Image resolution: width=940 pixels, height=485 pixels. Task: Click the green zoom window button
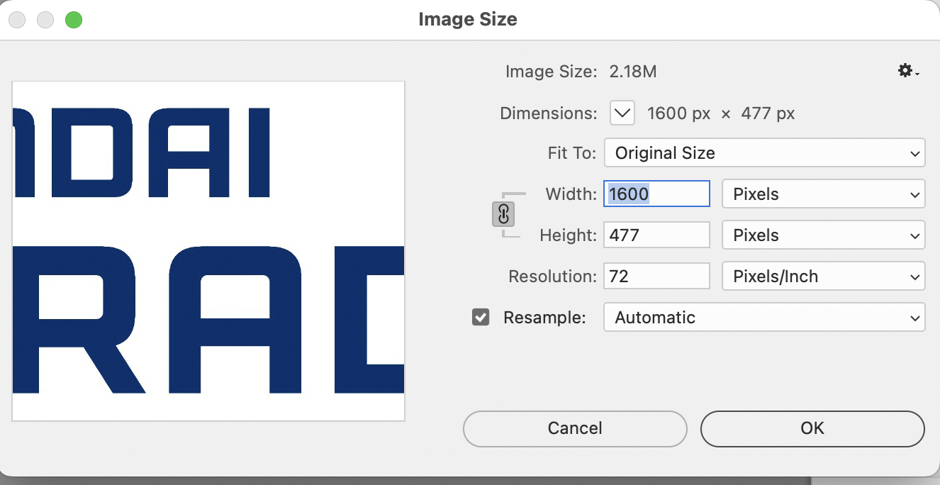tap(74, 20)
